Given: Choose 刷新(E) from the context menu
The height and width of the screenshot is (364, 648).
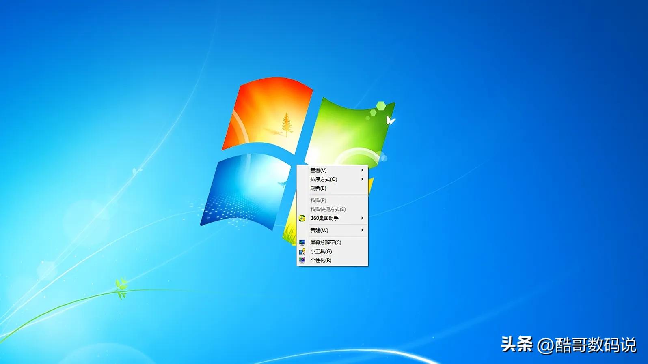Looking at the screenshot, I should tap(332, 188).
